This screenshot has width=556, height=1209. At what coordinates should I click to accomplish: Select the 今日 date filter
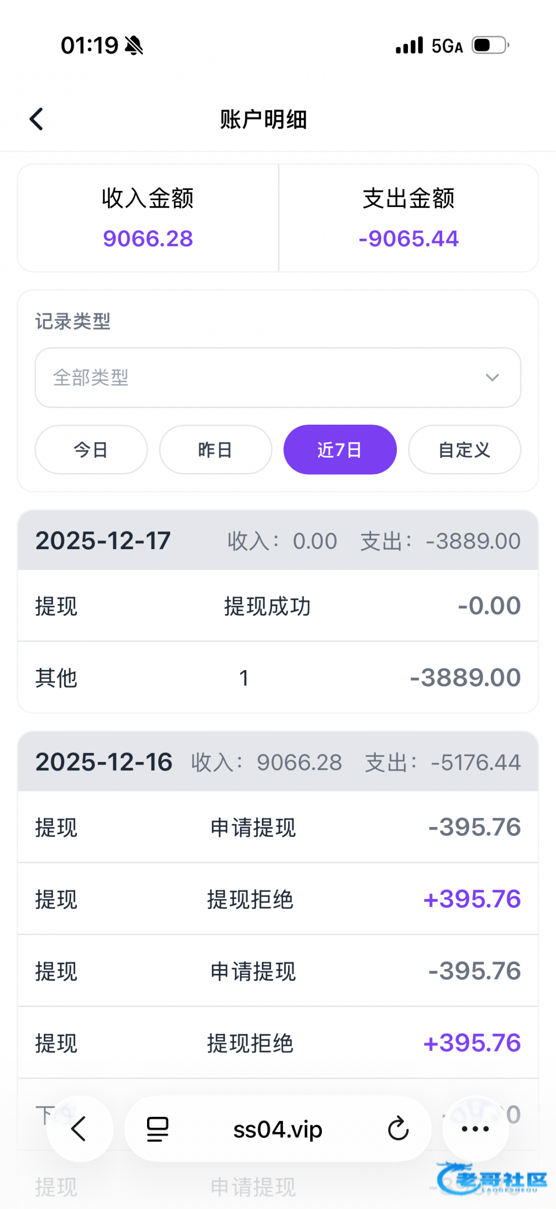coord(91,449)
